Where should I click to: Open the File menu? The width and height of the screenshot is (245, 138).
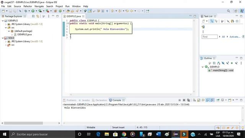point(3,6)
